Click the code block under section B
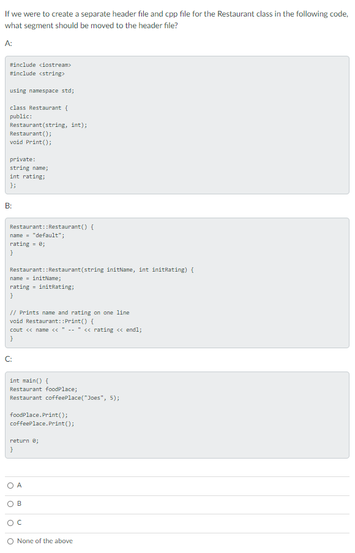 (177, 282)
